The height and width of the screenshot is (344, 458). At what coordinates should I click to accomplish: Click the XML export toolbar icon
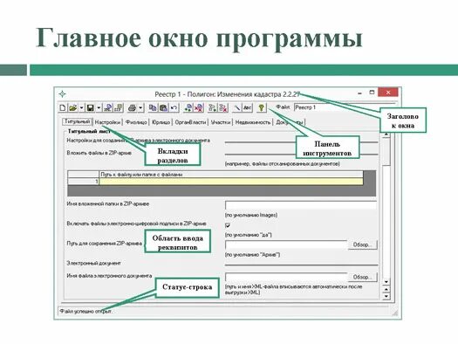[x=108, y=108]
